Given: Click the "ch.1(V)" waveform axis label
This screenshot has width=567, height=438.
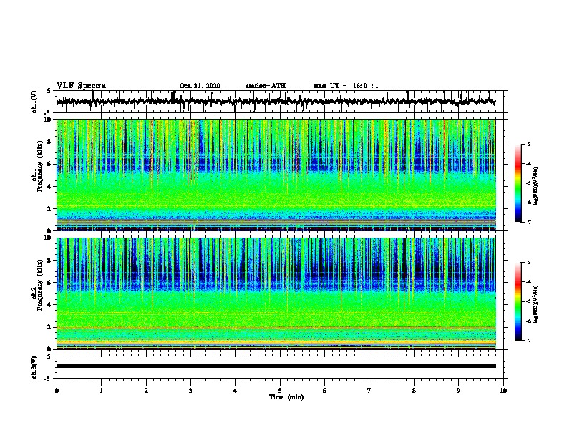Looking at the screenshot, I should [34, 102].
